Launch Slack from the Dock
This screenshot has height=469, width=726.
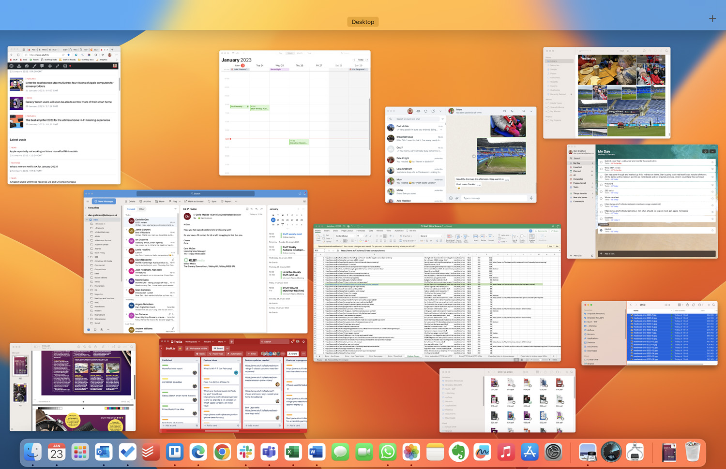(x=245, y=452)
